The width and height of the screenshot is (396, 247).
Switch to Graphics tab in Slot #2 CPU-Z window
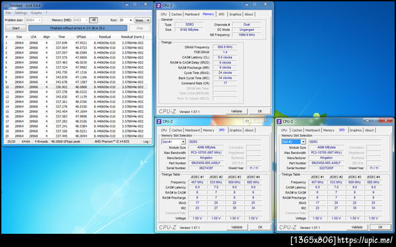(356, 130)
